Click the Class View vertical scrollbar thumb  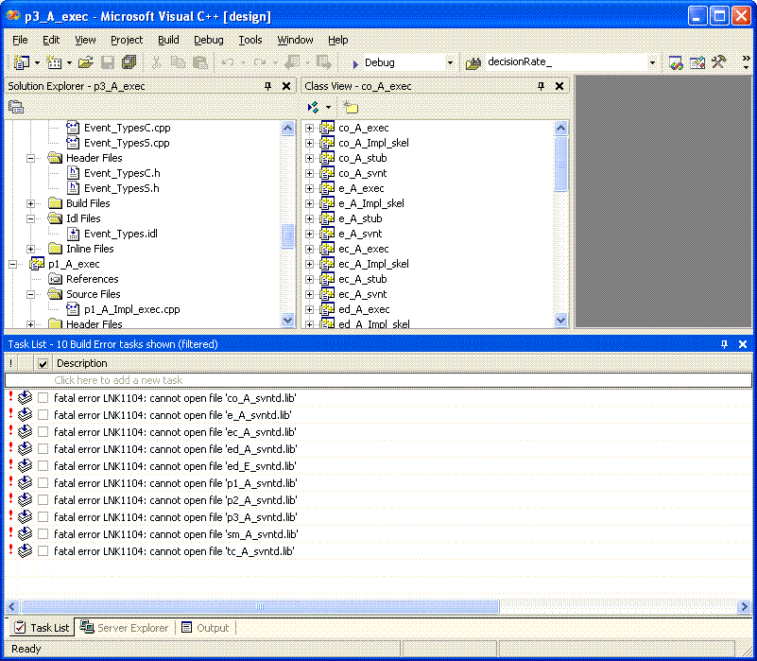click(x=560, y=164)
